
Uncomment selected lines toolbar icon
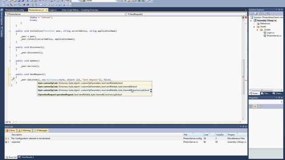click(x=36, y=5)
